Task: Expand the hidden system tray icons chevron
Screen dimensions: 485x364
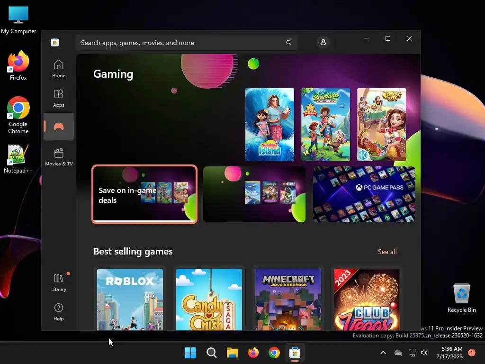Action: pyautogui.click(x=383, y=353)
